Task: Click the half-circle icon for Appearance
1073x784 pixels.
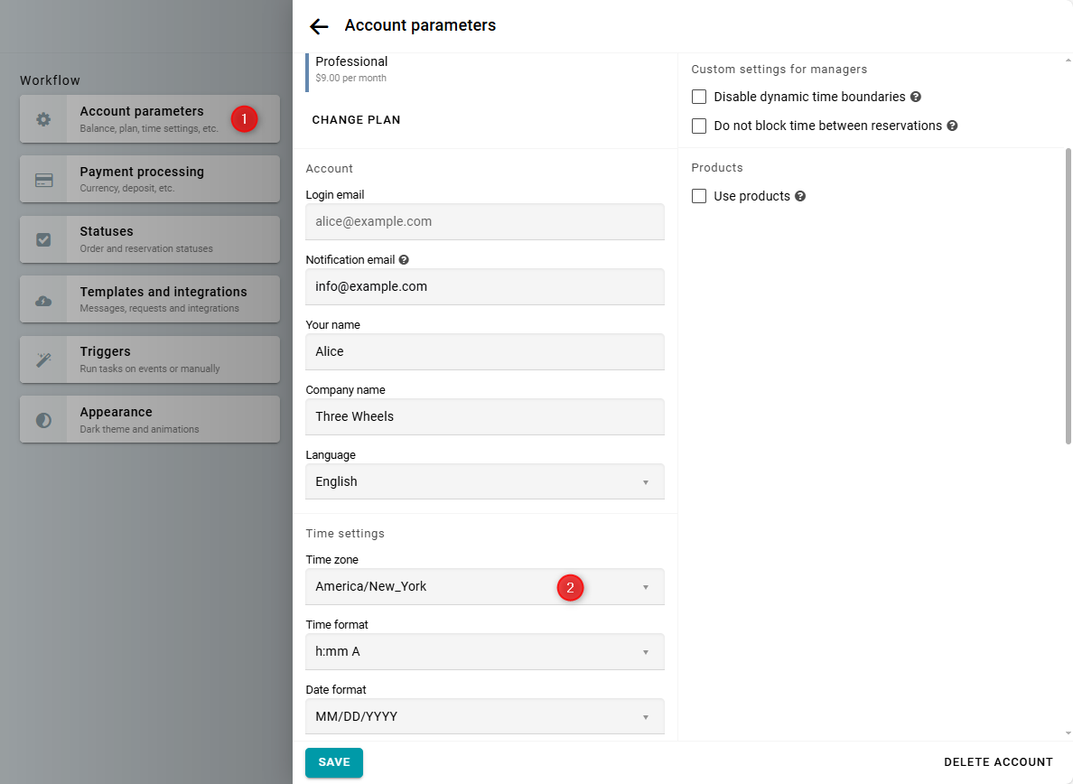Action: pos(43,420)
